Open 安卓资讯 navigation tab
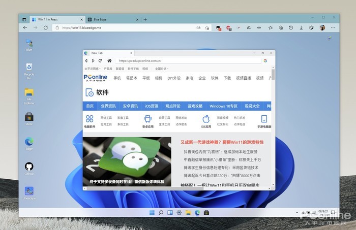The image size is (356, 230). pos(130,106)
